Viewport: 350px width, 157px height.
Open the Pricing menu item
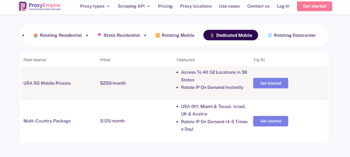pyautogui.click(x=165, y=6)
